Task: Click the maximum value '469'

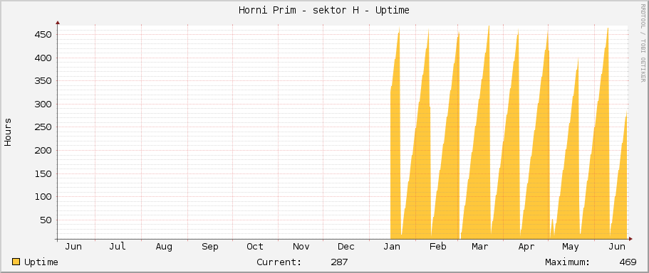Action: pyautogui.click(x=628, y=262)
